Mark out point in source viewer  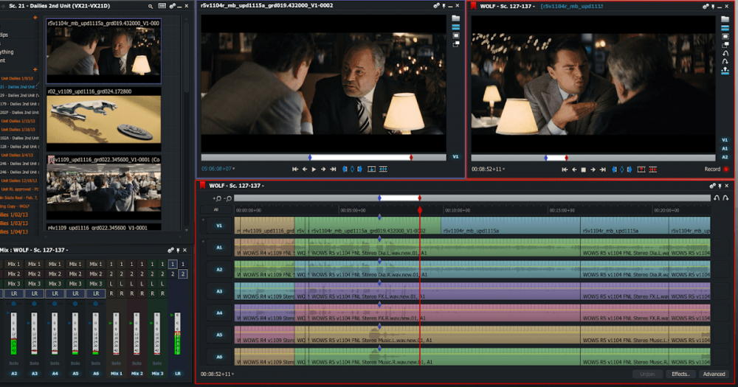360,169
